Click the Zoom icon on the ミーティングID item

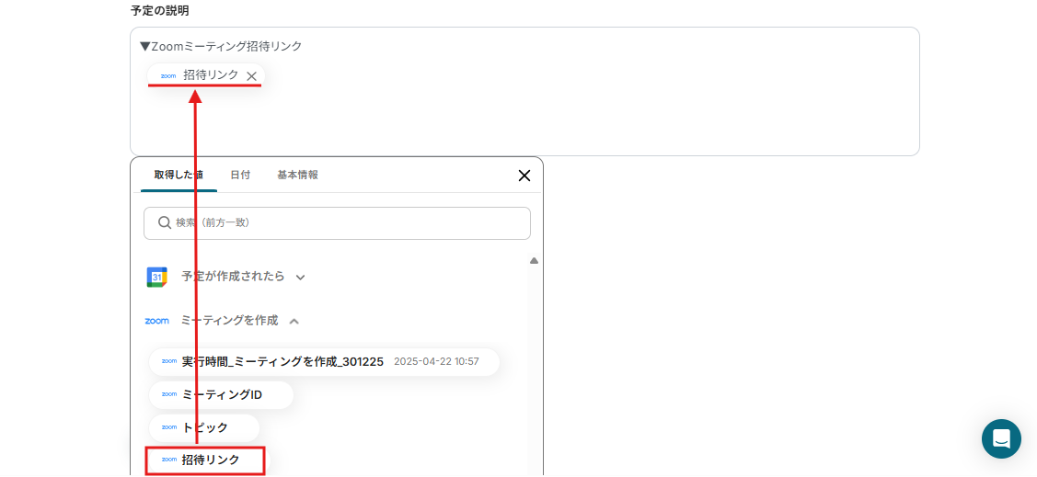point(169,394)
